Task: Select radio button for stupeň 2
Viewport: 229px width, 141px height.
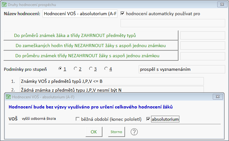Action: 75,69
